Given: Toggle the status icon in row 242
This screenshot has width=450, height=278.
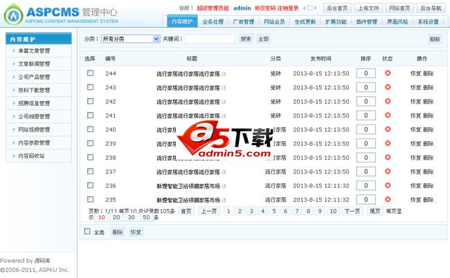Looking at the screenshot, I should [388, 101].
